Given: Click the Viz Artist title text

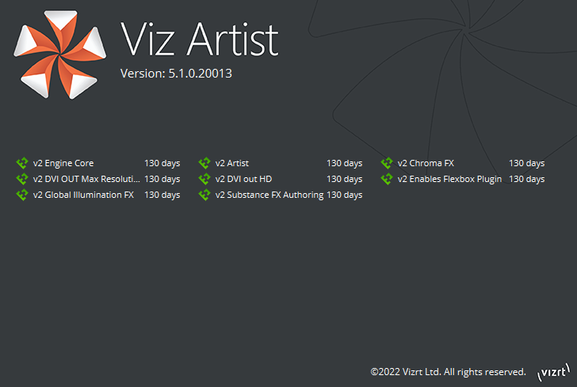Looking at the screenshot, I should point(199,38).
